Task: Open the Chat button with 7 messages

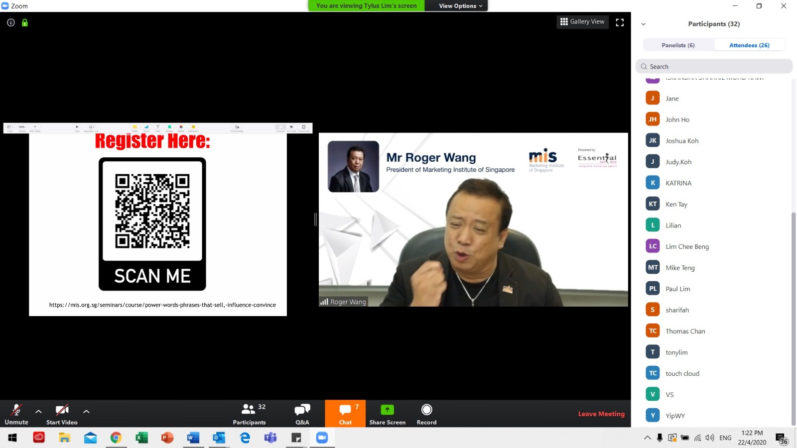Action: (x=345, y=414)
